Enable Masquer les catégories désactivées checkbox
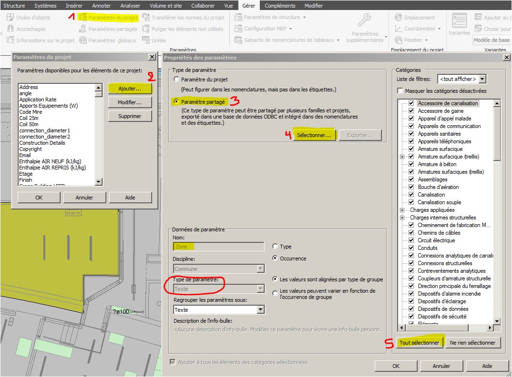The height and width of the screenshot is (377, 512). pyautogui.click(x=400, y=91)
